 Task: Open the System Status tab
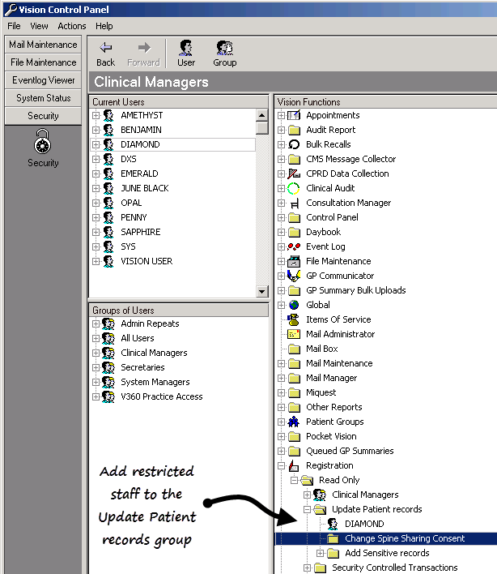click(43, 98)
